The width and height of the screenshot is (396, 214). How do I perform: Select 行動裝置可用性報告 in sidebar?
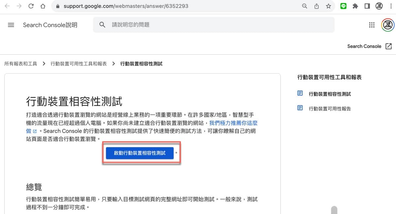click(330, 108)
